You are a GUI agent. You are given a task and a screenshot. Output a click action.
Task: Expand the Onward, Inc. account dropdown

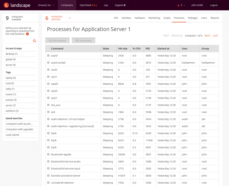(46, 5)
